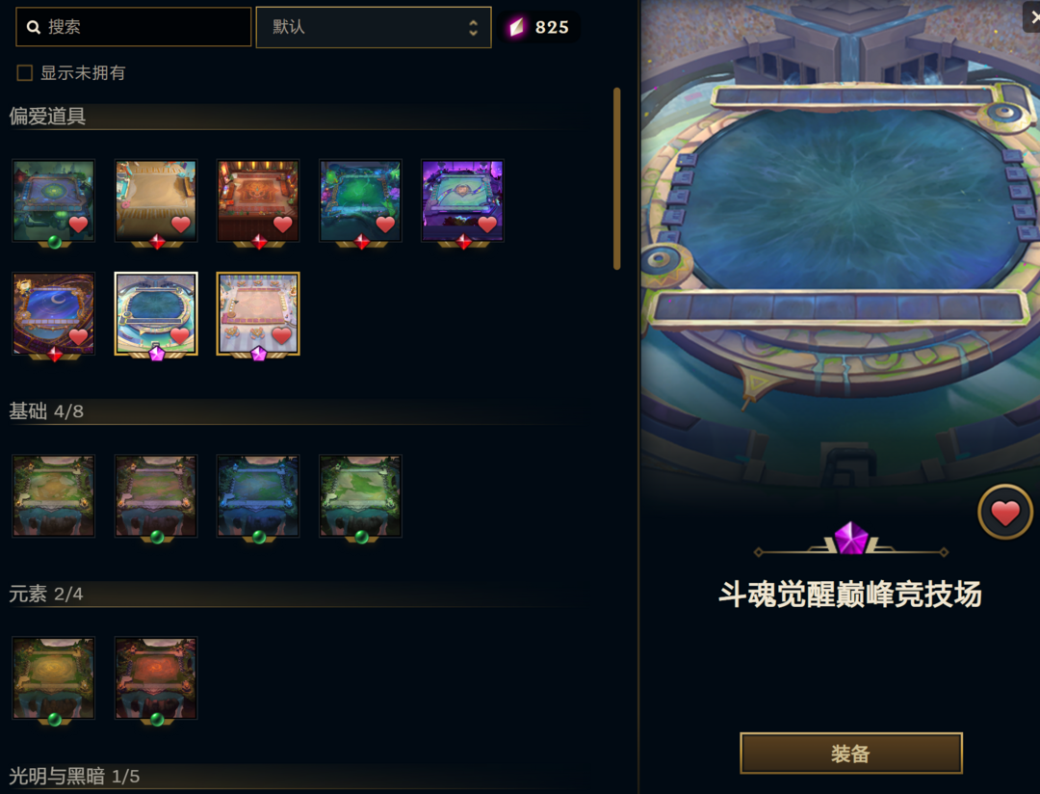Click the 光明与黑暗 1/5 section header
Viewport: 1040px width, 794px height.
[74, 776]
